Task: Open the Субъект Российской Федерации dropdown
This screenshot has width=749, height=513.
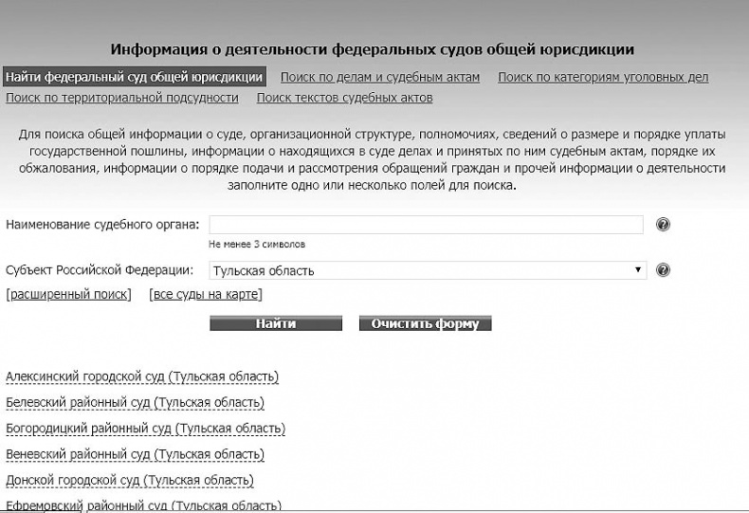Action: [427, 271]
